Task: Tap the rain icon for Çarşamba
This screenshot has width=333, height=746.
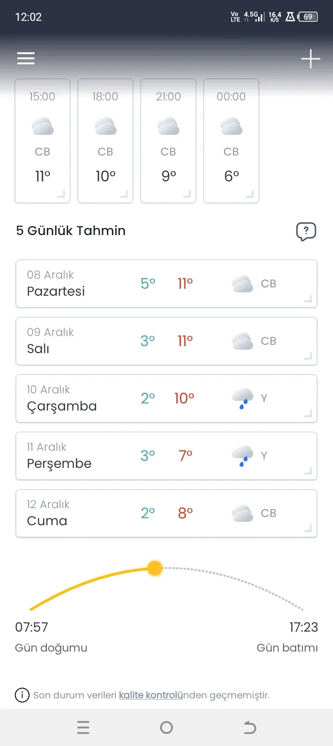Action: pos(242,398)
